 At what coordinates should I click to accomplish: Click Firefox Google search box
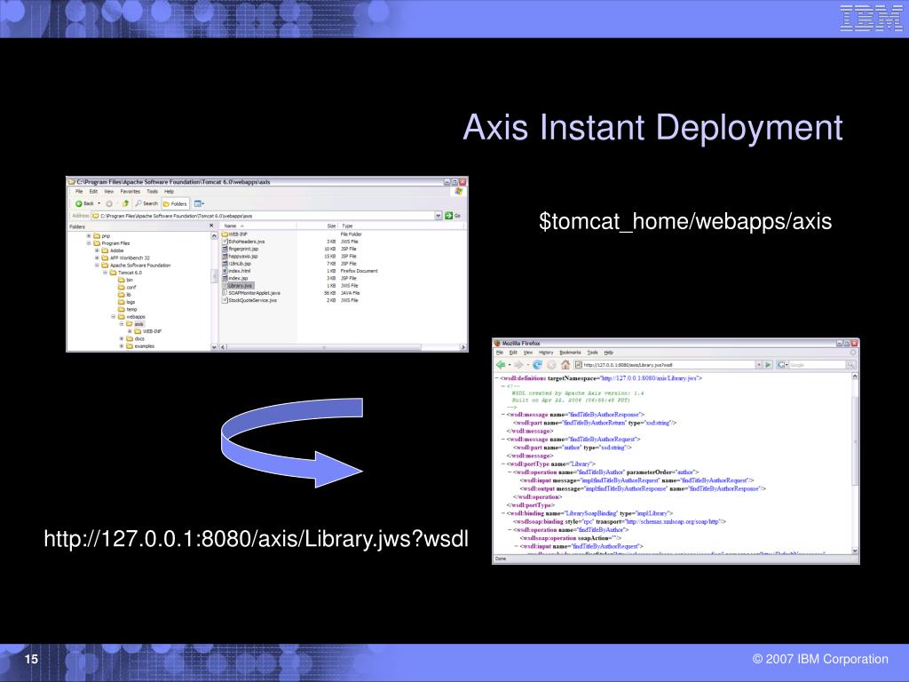coord(817,365)
